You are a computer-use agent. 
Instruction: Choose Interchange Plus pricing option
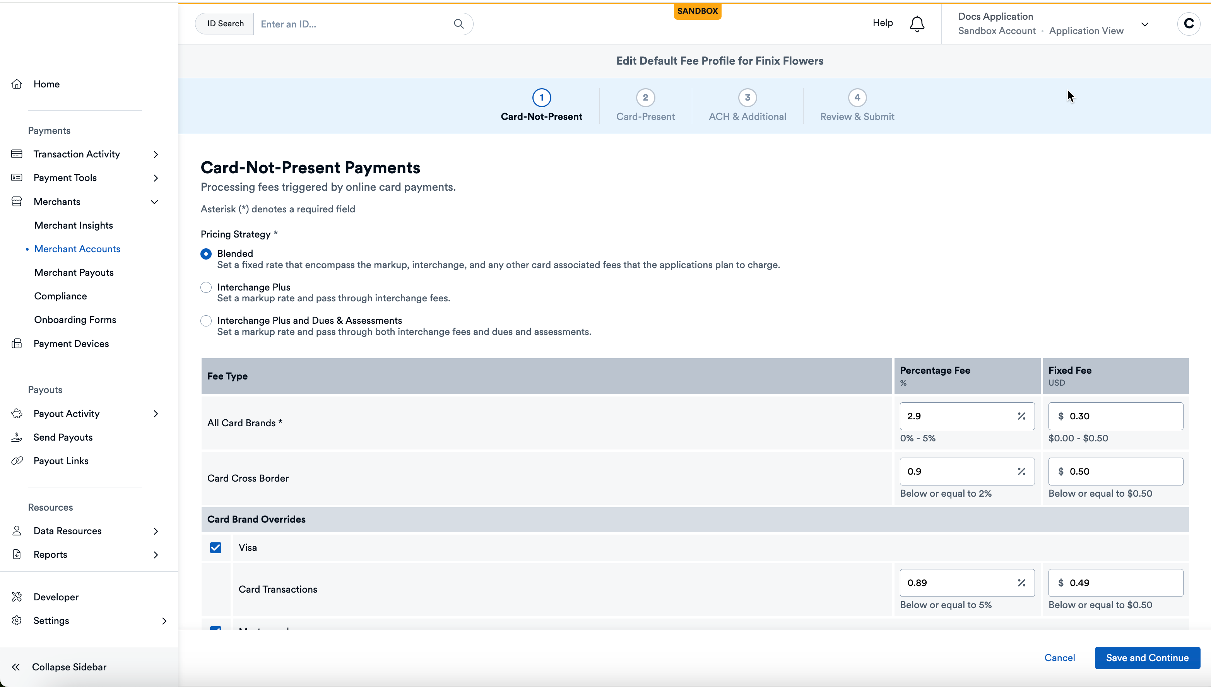[x=206, y=287]
